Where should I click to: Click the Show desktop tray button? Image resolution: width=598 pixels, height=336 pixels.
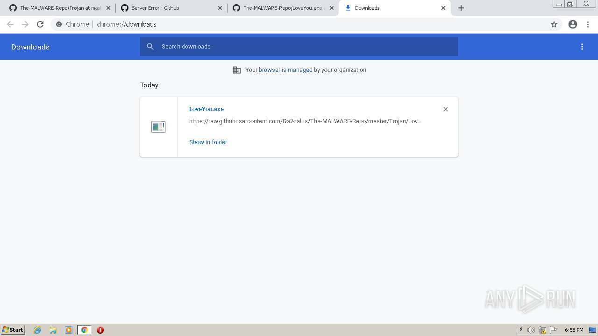pos(592,330)
